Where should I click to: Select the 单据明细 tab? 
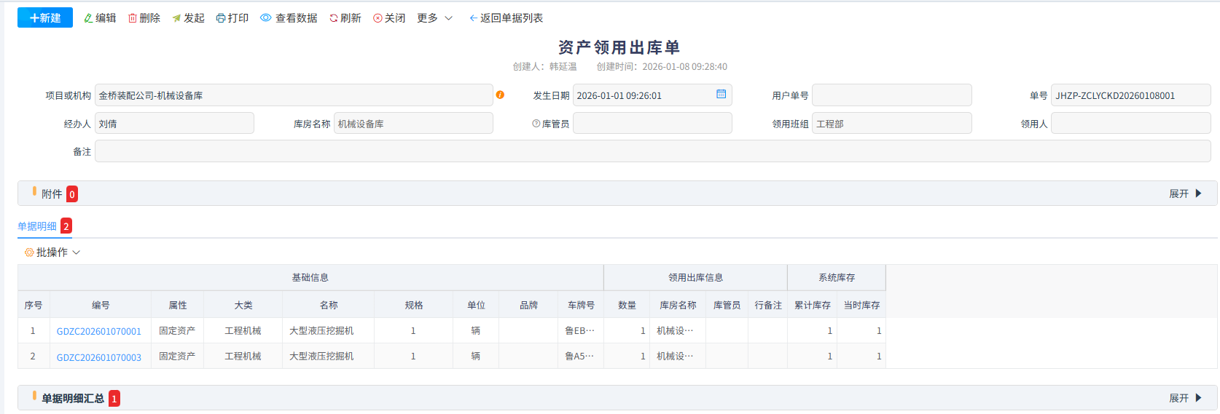[x=37, y=226]
